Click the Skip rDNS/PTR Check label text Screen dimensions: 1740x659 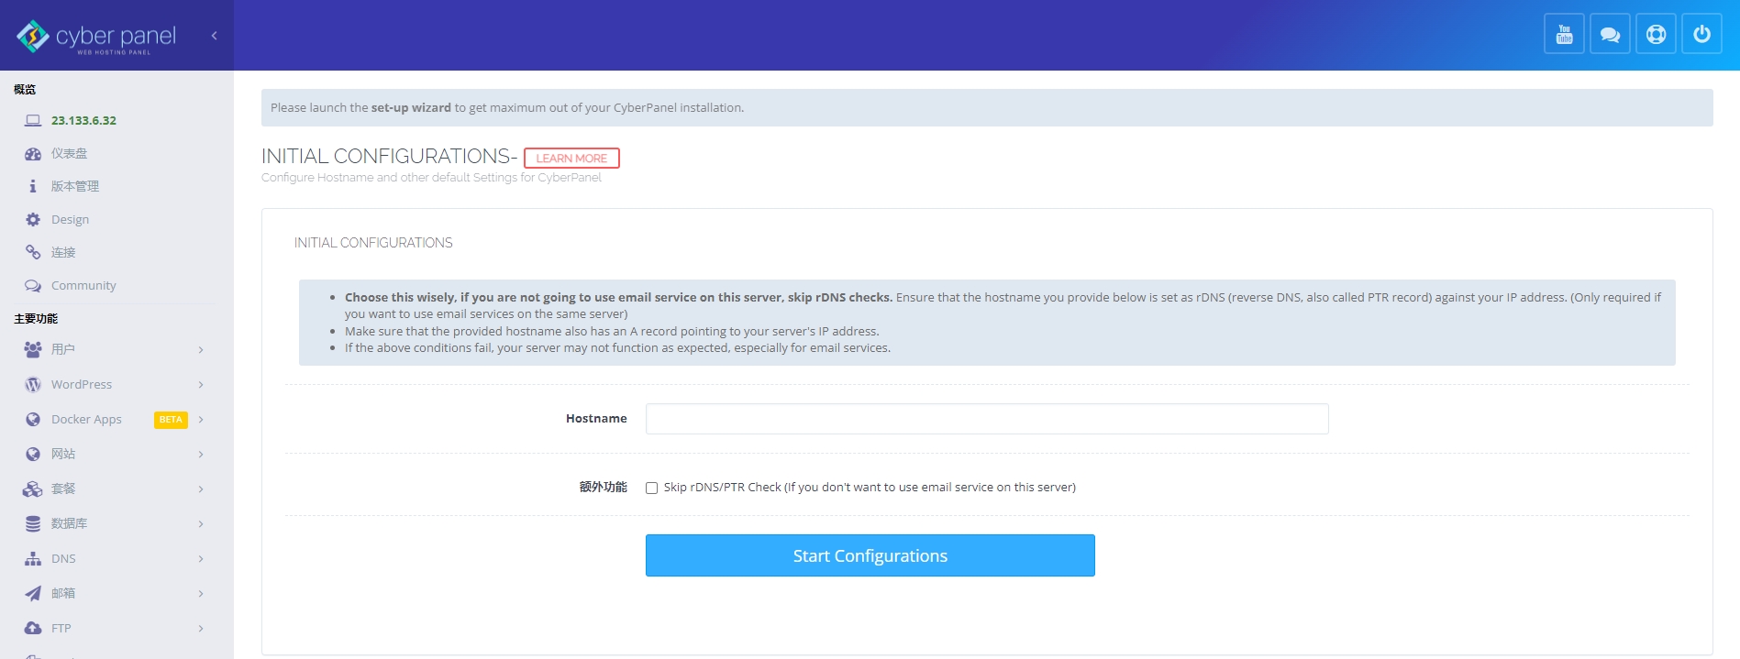870,488
